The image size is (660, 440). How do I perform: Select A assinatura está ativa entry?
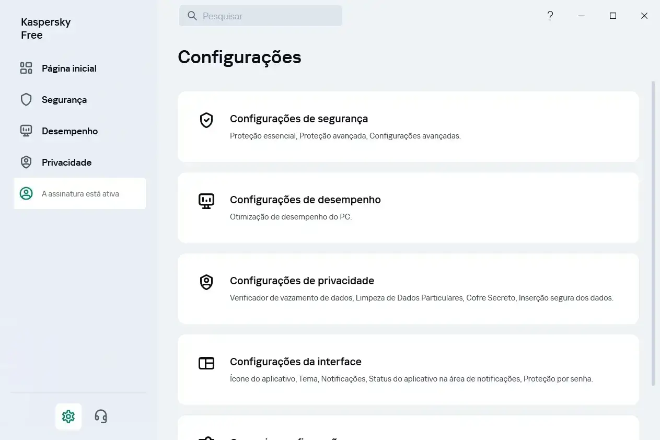[79, 193]
